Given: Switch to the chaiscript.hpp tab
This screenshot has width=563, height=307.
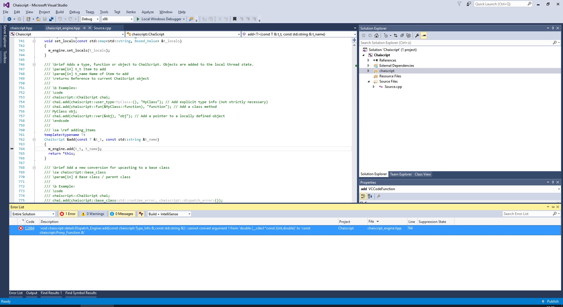Looking at the screenshot, I should 21,28.
